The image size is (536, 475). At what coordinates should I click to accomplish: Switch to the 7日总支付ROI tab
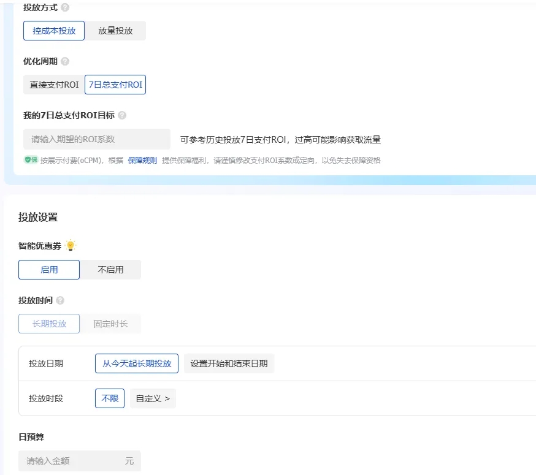(115, 85)
